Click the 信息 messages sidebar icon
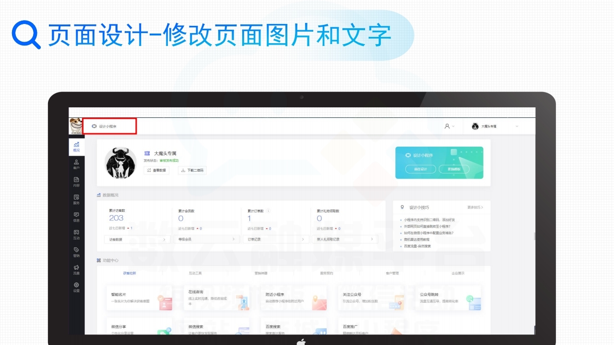 [x=76, y=217]
